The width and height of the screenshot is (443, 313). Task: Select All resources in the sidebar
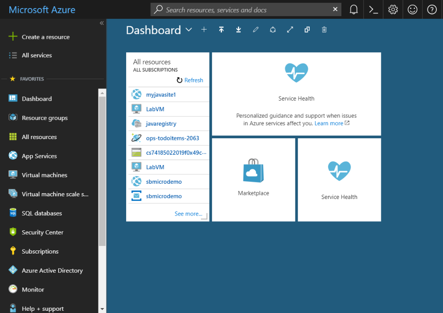pos(39,137)
